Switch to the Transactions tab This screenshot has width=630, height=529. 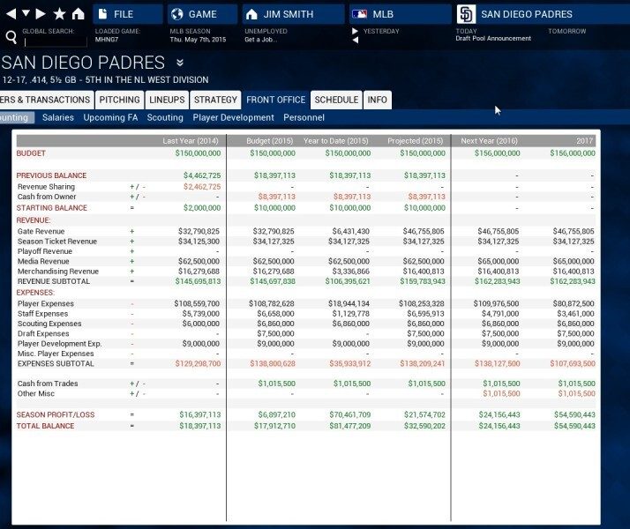[x=47, y=100]
